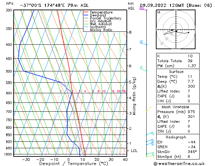Click the wind barb at 850 hPa

point(150,134)
